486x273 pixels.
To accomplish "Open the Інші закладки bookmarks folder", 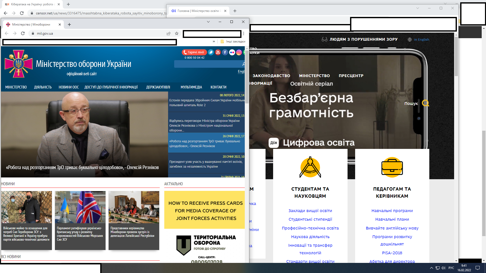I will click(233, 41).
